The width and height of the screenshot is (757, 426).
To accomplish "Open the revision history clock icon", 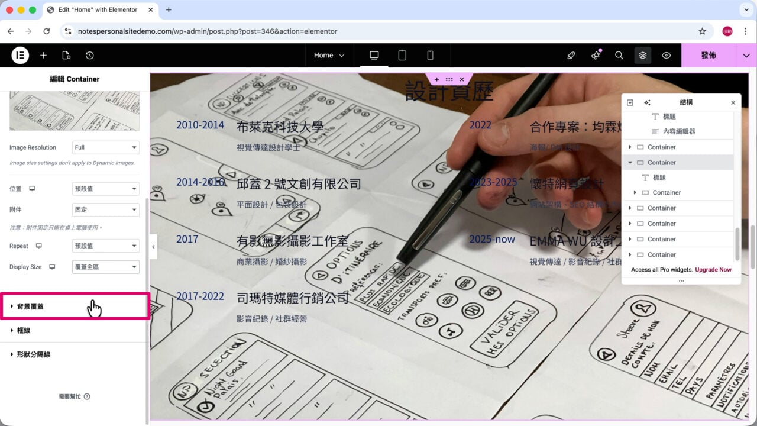I will pos(89,55).
